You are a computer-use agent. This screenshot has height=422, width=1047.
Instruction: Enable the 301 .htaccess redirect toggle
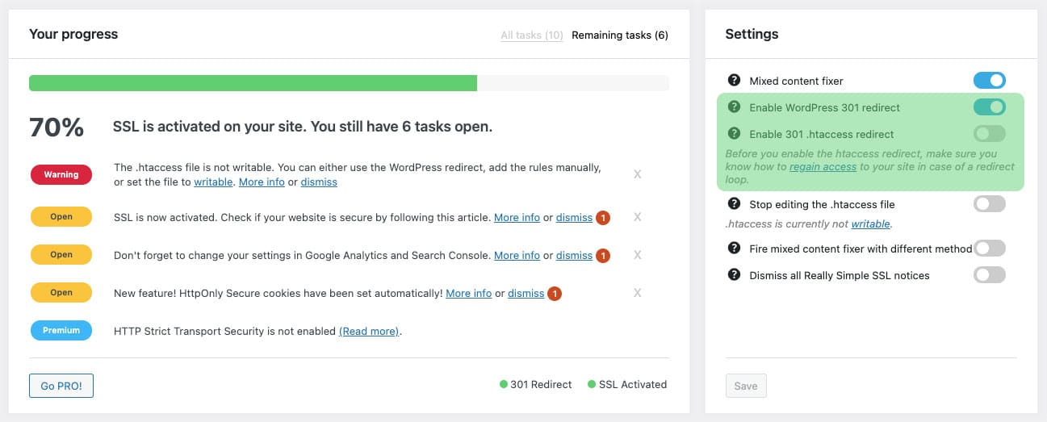(x=990, y=134)
